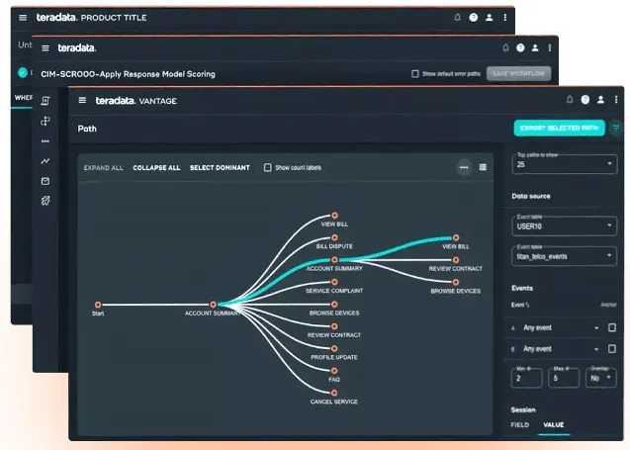Expand the Top paths to show dropdown
This screenshot has height=450, width=630.
[564, 164]
